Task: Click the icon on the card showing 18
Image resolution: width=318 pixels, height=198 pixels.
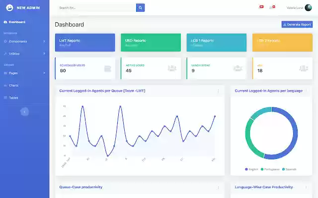Action: [304, 68]
